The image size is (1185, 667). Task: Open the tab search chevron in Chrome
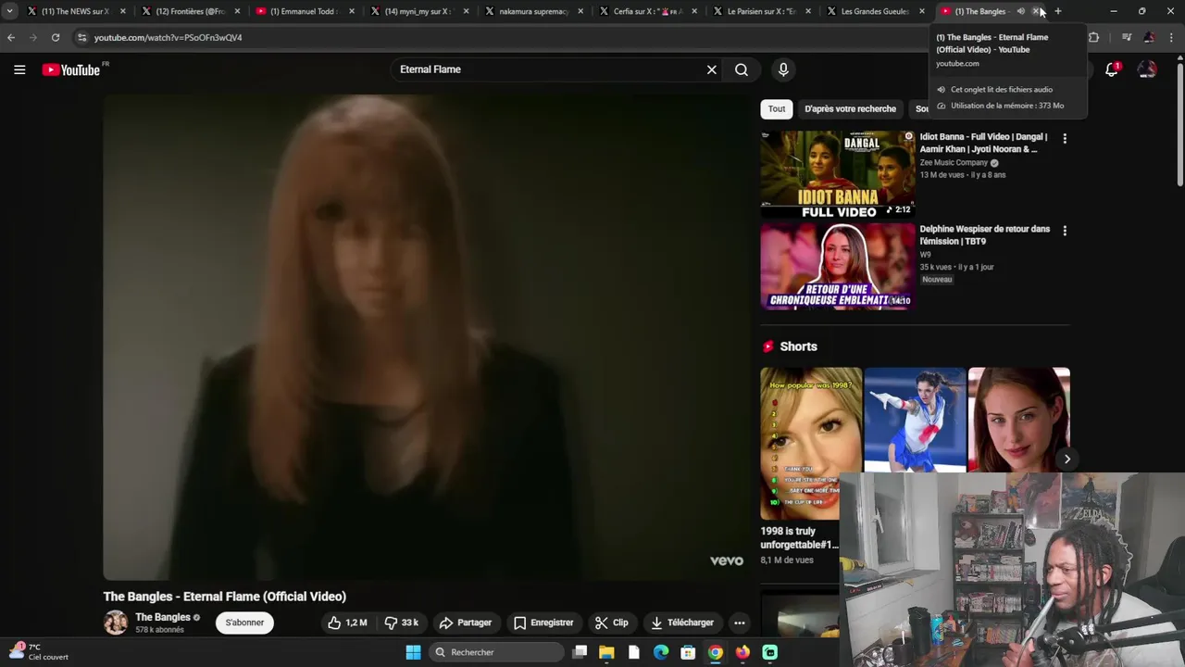coord(9,11)
